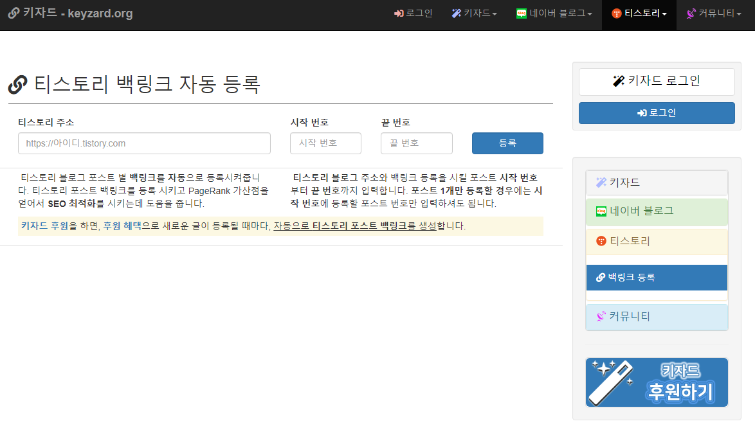The height and width of the screenshot is (428, 755).
Task: Click the 키자드 로그인 panel header
Action: [x=657, y=81]
